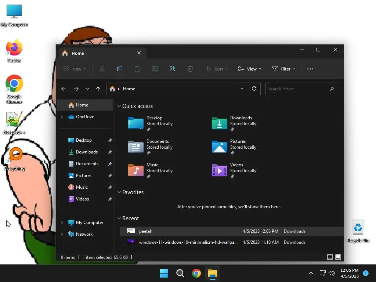Select Pictures in sidebar
The image size is (376, 282).
pos(85,176)
